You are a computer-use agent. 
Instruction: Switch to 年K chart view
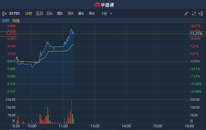click(x=92, y=14)
